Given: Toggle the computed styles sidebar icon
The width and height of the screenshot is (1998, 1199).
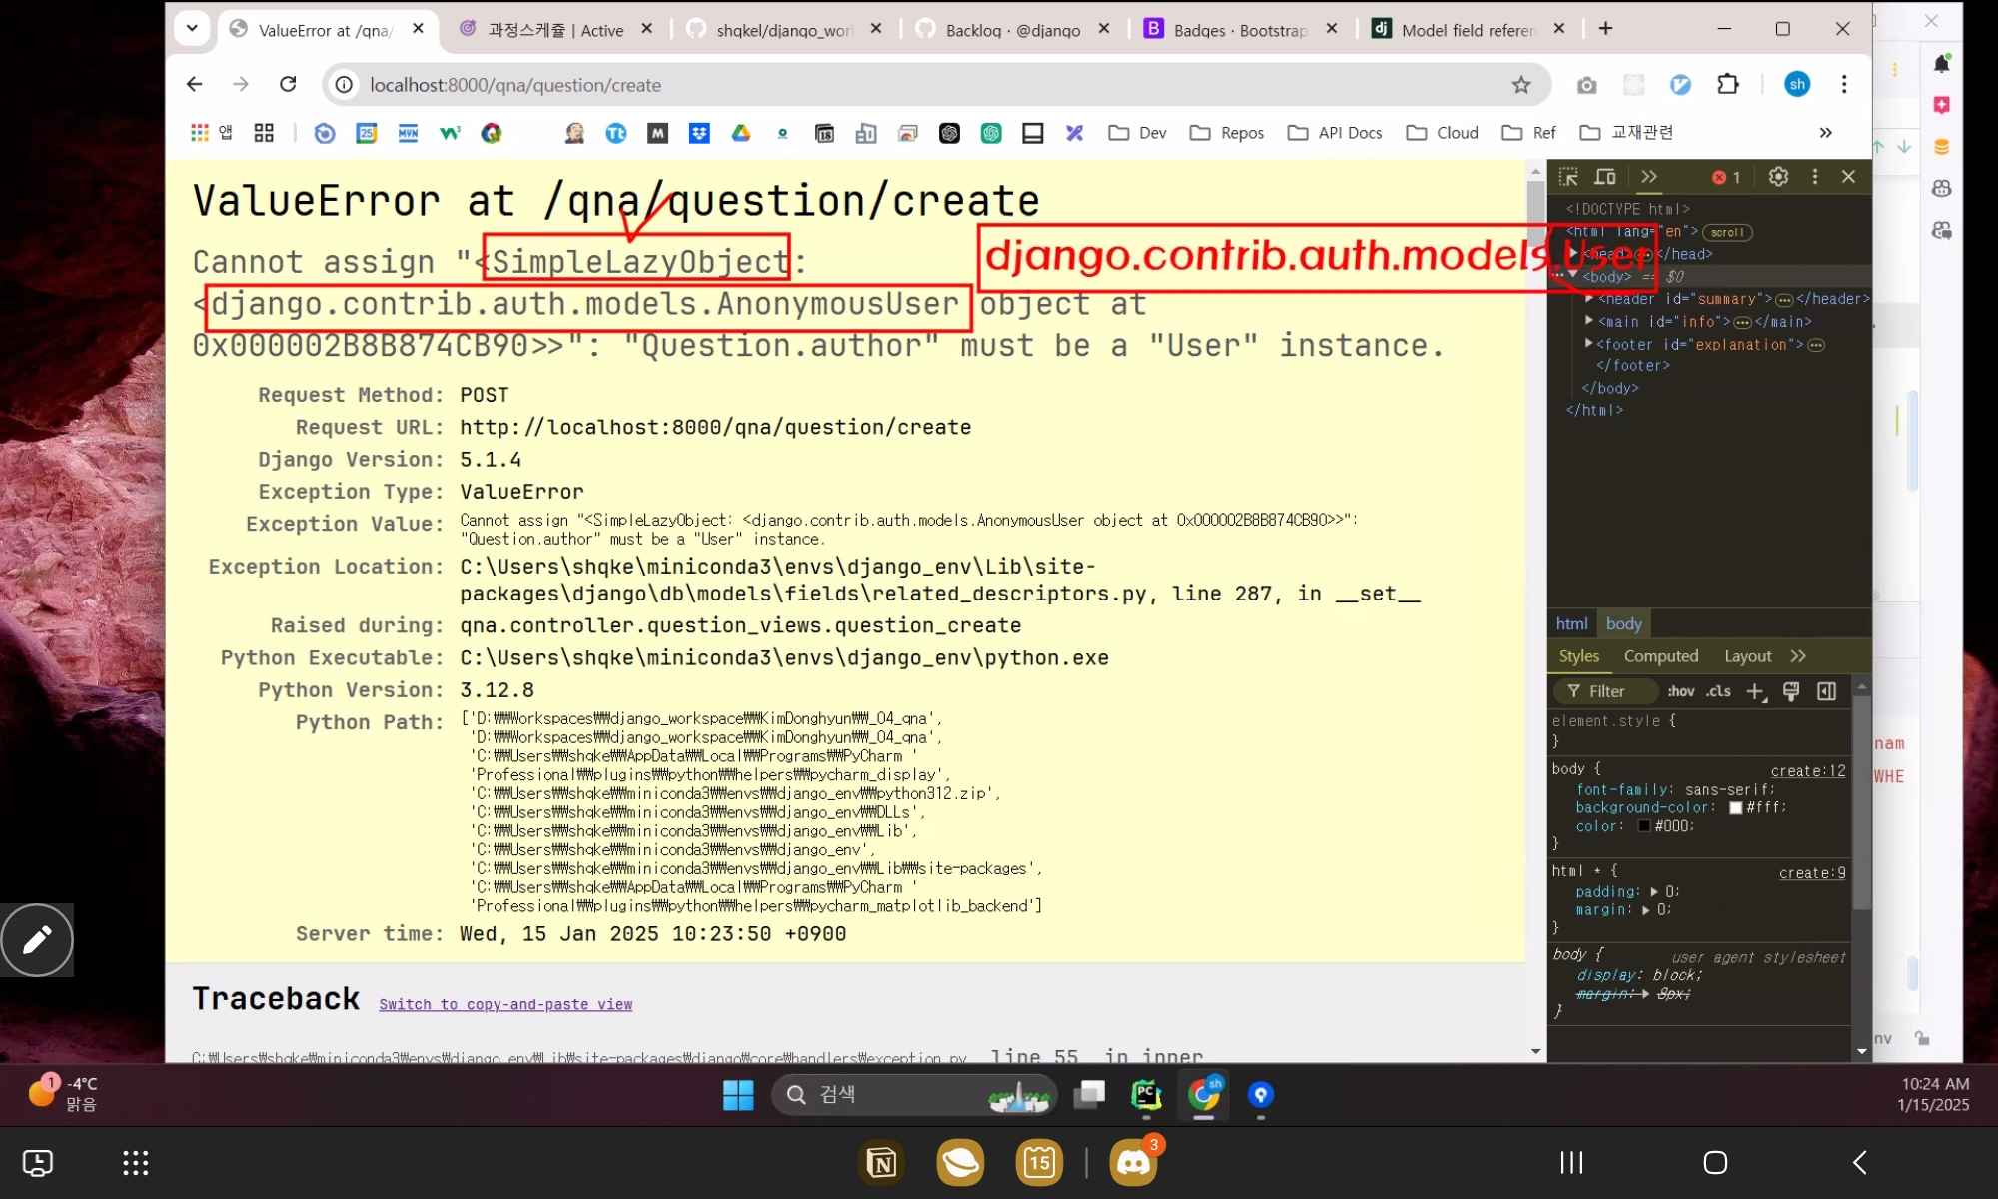Looking at the screenshot, I should coord(1826,691).
